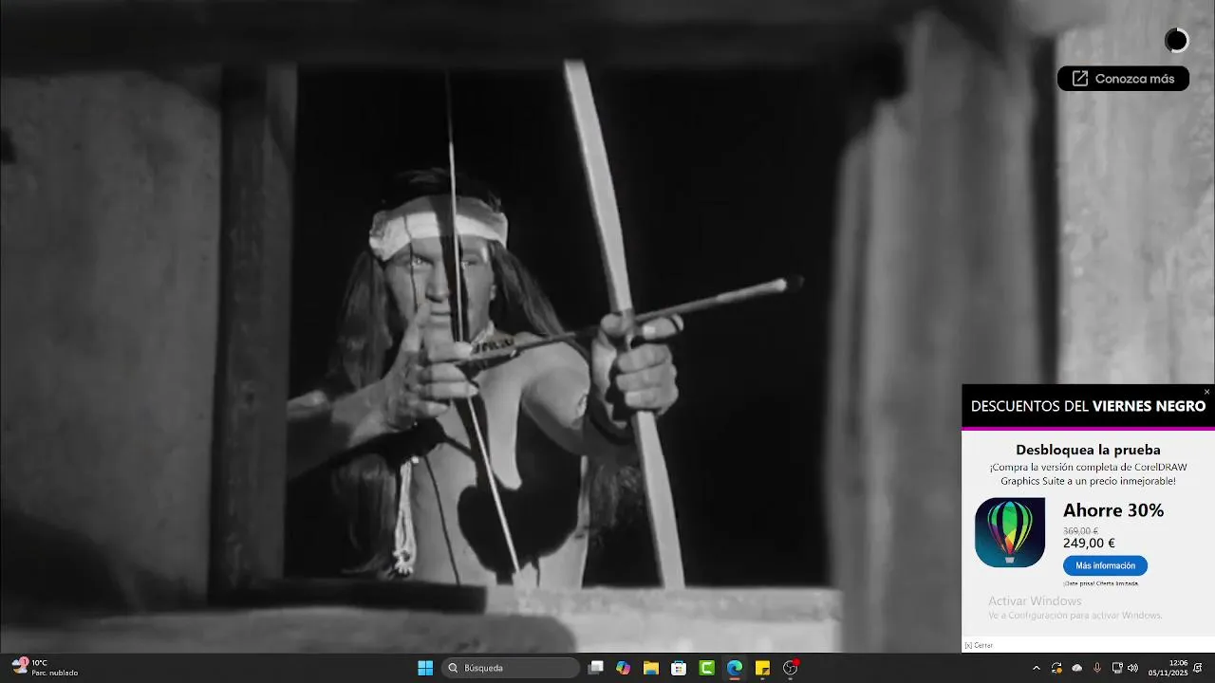Open the clock showing 12:06
Viewport: 1215px width, 683px height.
coord(1168,668)
